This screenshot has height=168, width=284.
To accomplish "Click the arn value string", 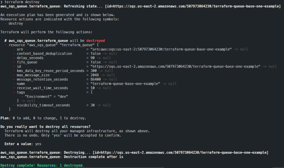I will (161, 49).
